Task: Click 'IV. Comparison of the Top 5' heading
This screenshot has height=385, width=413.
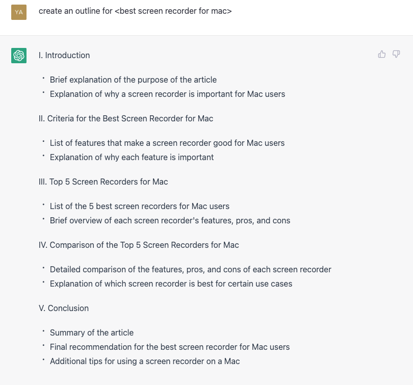Action: [139, 245]
